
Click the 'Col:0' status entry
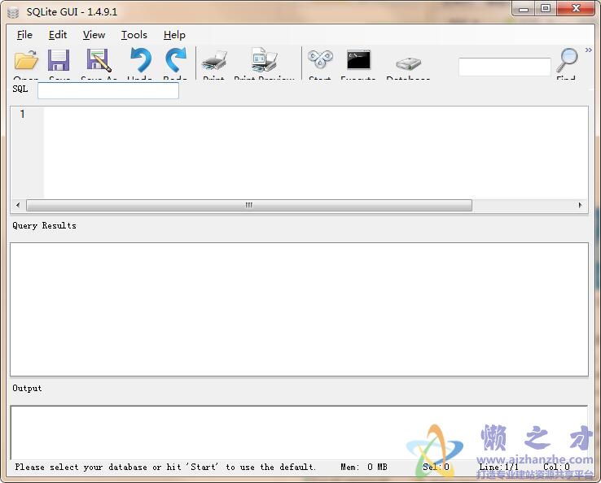point(556,467)
